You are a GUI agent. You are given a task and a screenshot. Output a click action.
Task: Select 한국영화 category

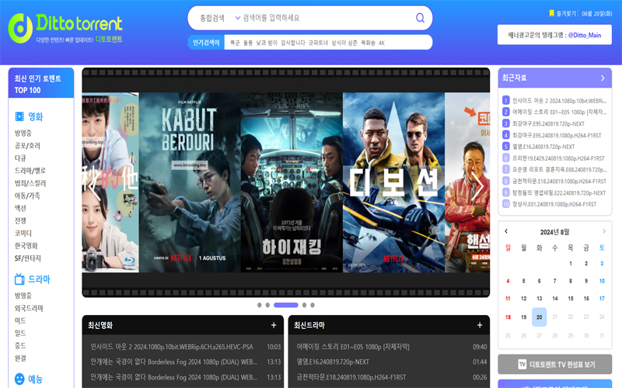point(26,245)
